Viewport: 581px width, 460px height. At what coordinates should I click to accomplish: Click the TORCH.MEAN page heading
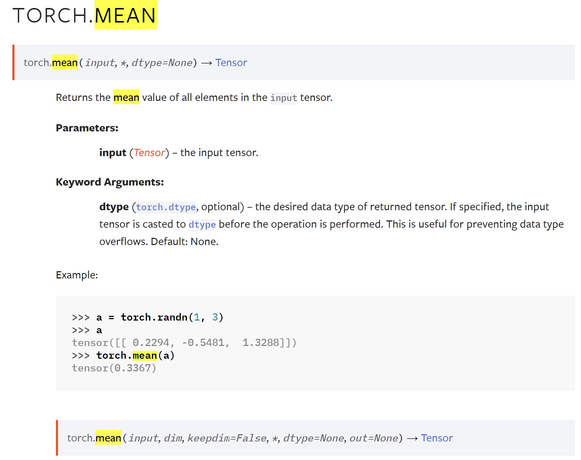point(85,15)
